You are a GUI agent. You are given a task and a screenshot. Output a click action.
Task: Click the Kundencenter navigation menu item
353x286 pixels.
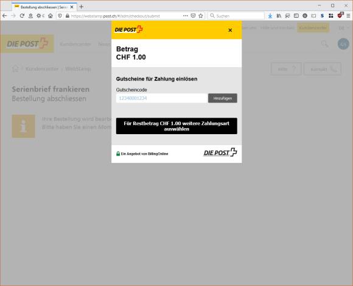click(75, 44)
